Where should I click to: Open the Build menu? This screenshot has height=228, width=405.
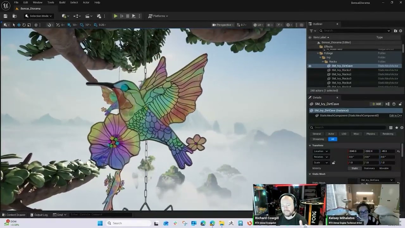[62, 3]
